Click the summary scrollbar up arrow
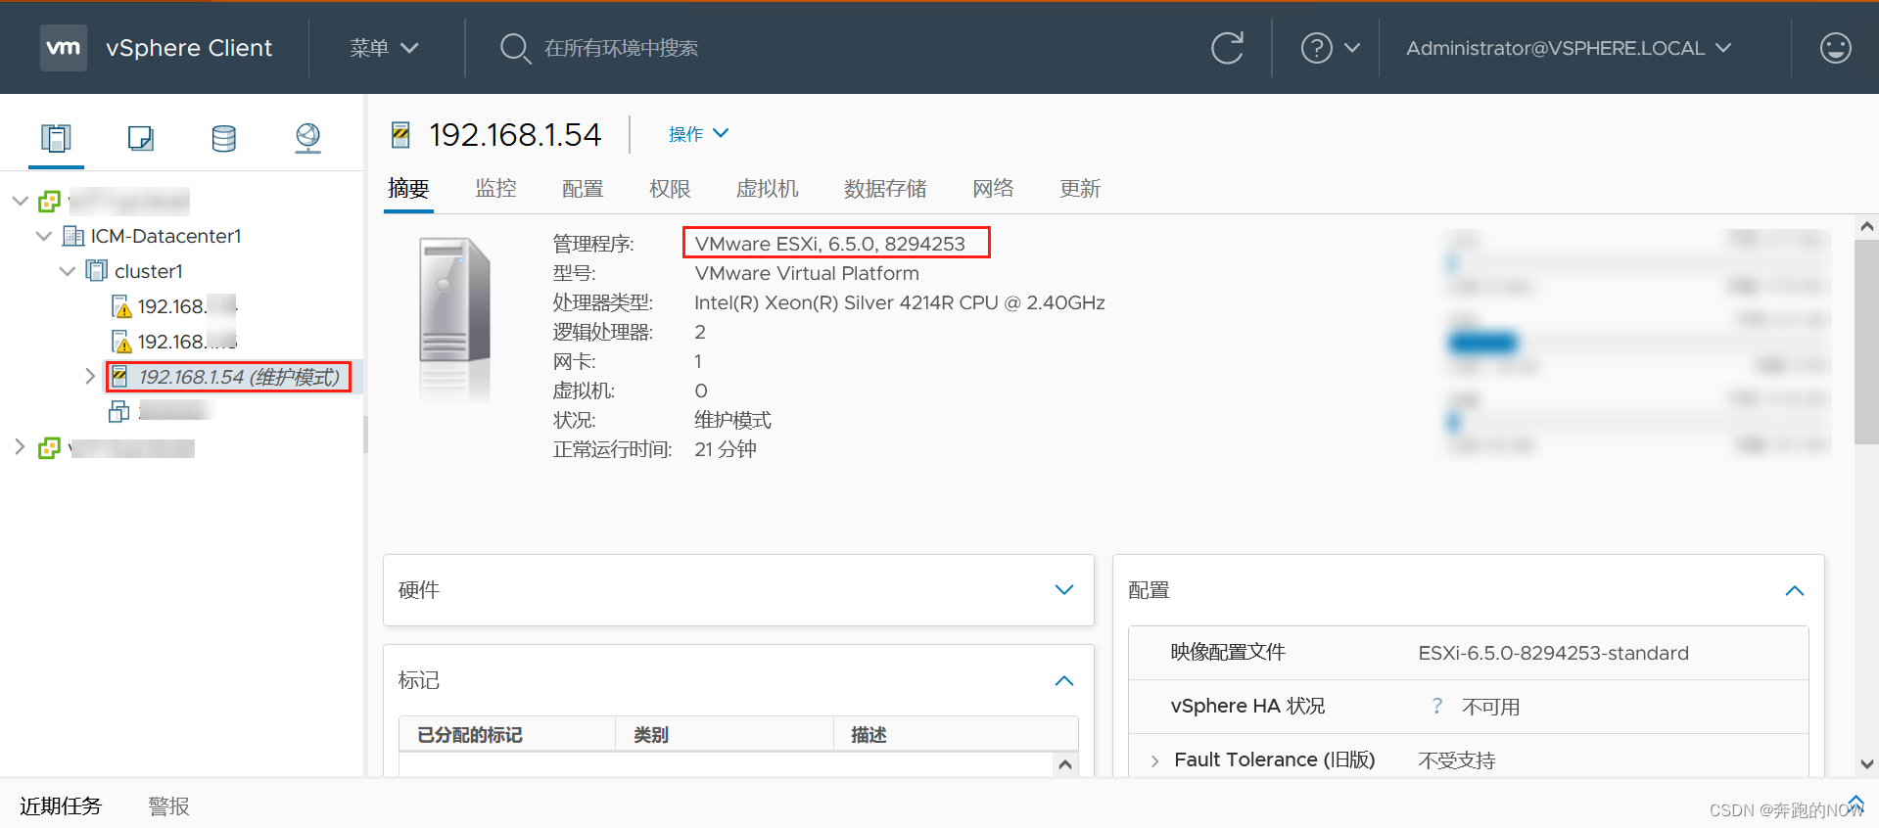1879x828 pixels. (1866, 227)
